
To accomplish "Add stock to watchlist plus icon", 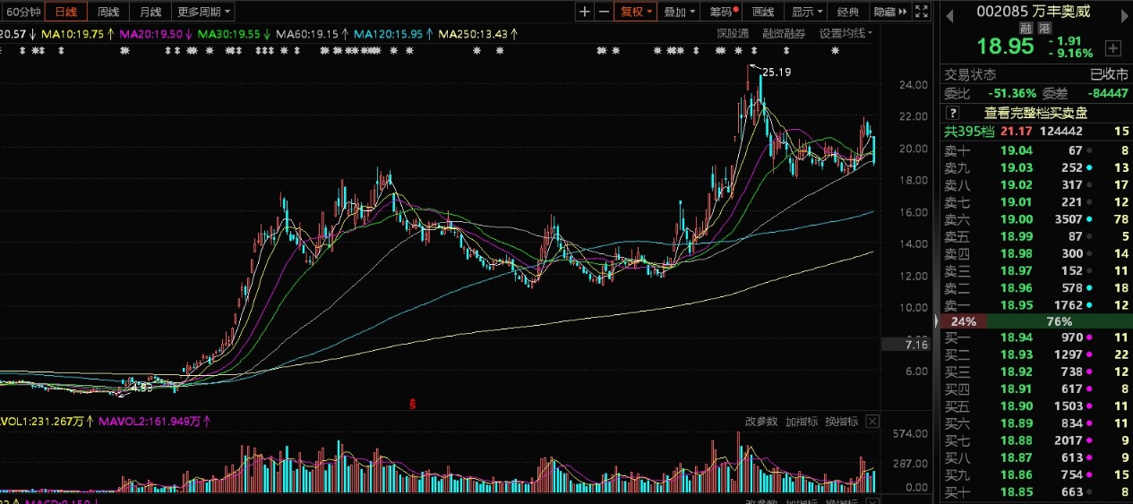I will click(x=1112, y=47).
